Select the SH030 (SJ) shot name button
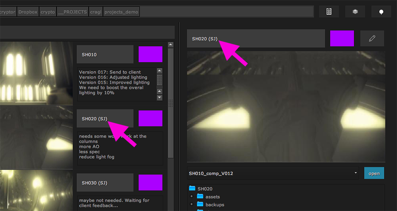Image resolution: width=397 pixels, height=211 pixels. point(105,183)
